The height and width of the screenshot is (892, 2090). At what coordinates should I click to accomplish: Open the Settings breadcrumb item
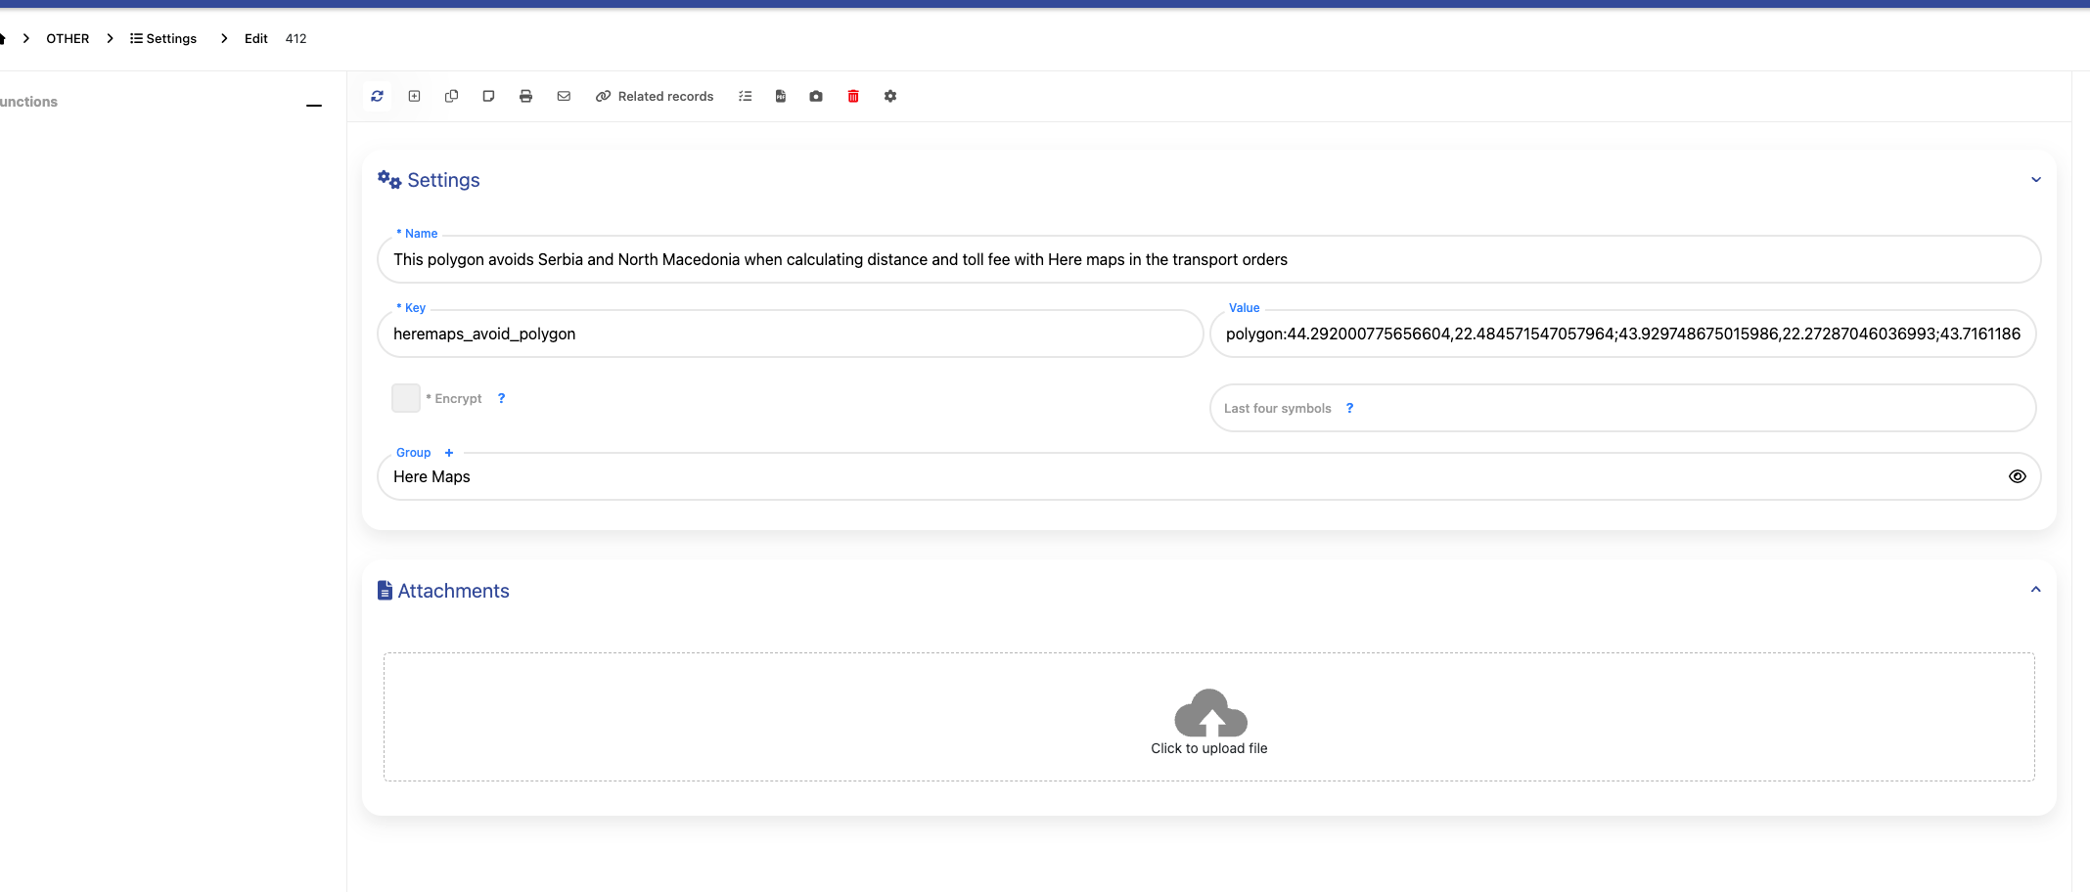(x=163, y=38)
